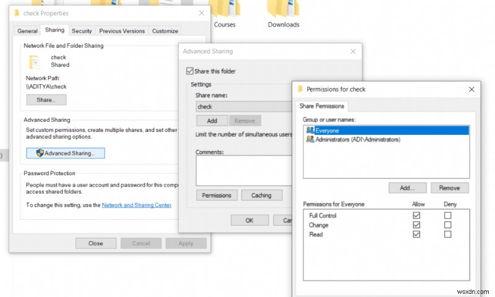This screenshot has width=495, height=297.
Task: Click Apply in check Properties
Action: [x=186, y=243]
